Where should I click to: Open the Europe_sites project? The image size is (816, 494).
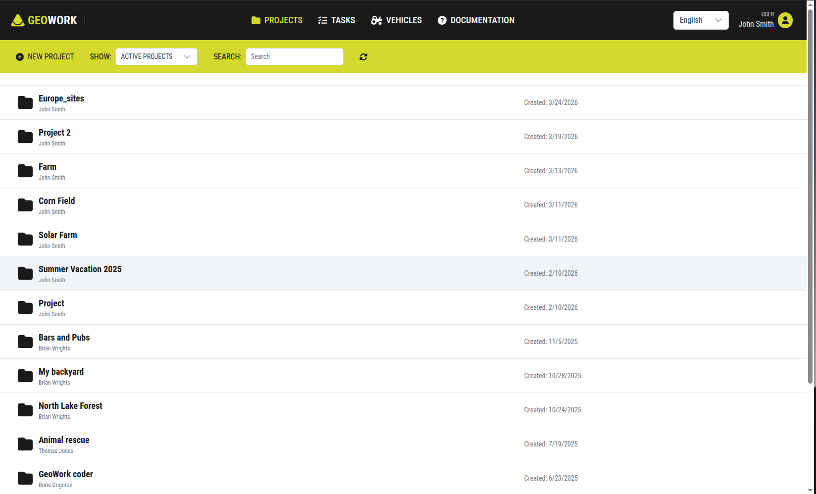point(403,102)
